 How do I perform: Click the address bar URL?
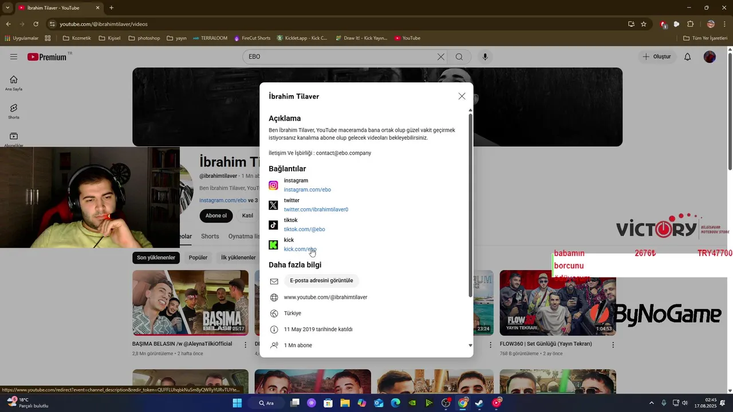click(104, 24)
